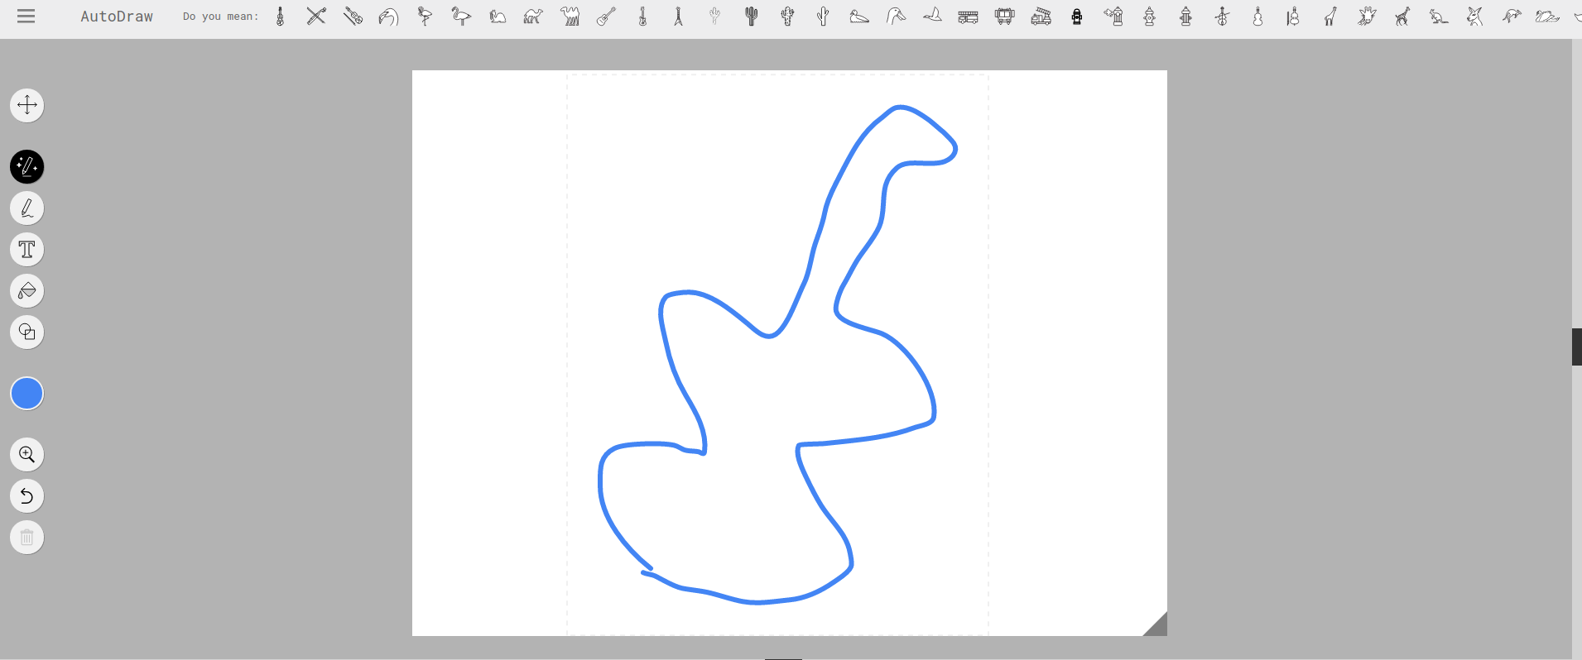Click the vertical scrollbar thumb
Screen dimensions: 1582x660
coord(1576,347)
